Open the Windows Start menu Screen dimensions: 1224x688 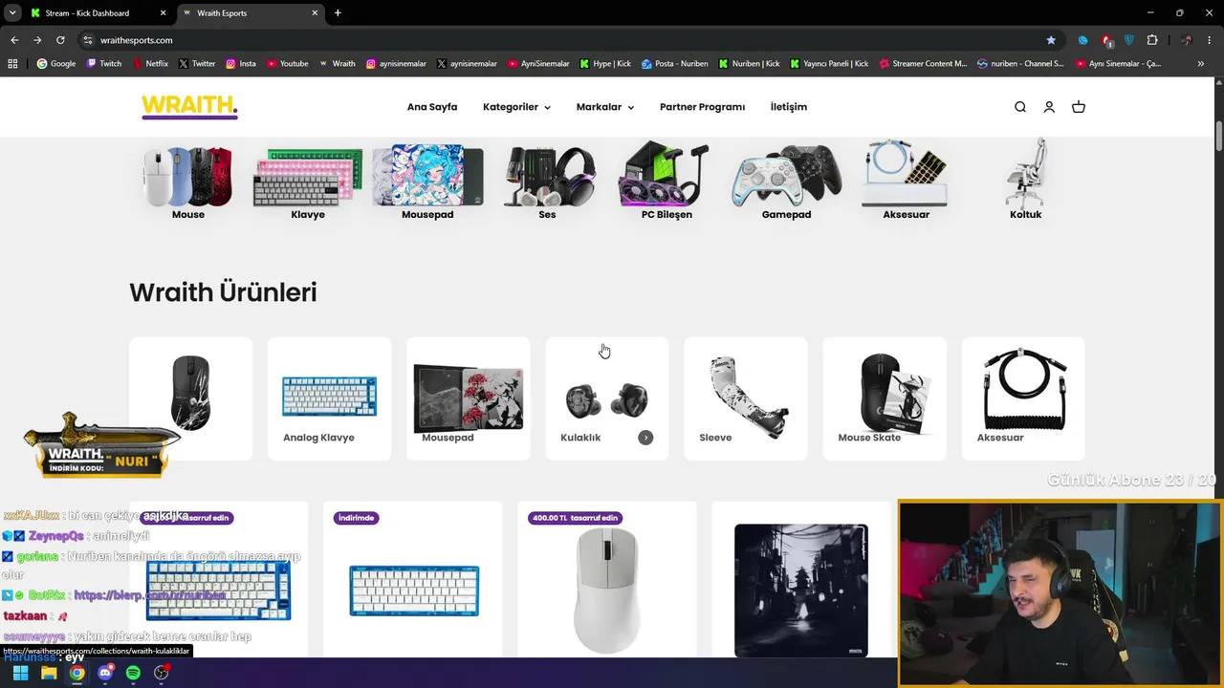pos(20,673)
